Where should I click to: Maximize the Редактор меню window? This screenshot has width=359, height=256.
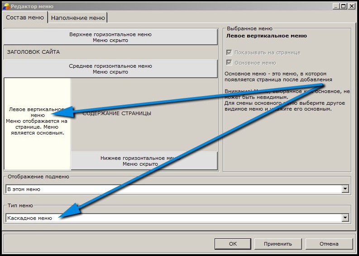coord(344,6)
